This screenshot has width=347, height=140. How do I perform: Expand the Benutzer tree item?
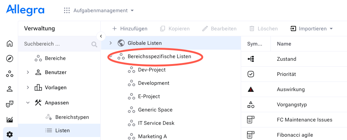27,72
